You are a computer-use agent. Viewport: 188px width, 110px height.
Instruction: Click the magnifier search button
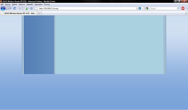tap(178, 9)
